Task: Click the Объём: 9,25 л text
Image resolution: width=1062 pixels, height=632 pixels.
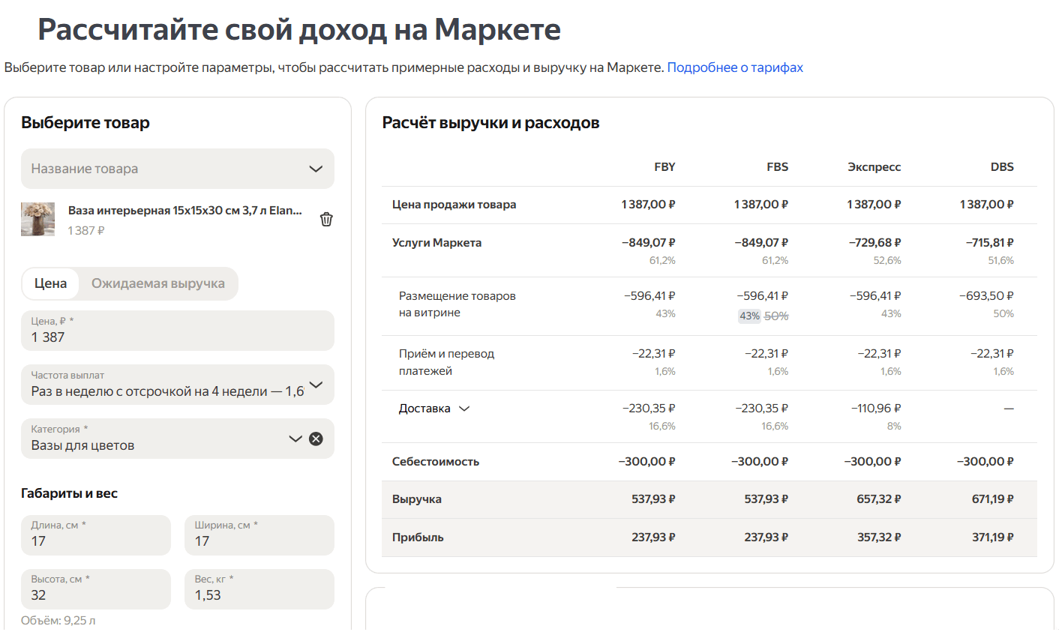Action: click(x=58, y=621)
